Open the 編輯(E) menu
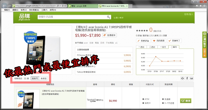 15,10
